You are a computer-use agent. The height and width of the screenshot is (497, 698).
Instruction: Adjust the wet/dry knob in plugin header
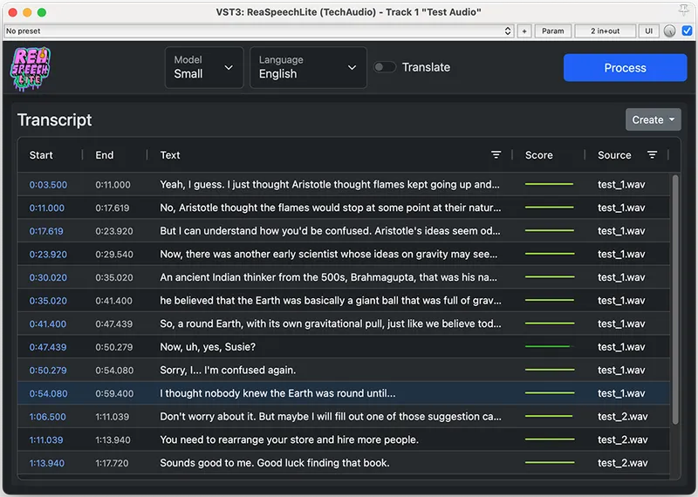[669, 31]
